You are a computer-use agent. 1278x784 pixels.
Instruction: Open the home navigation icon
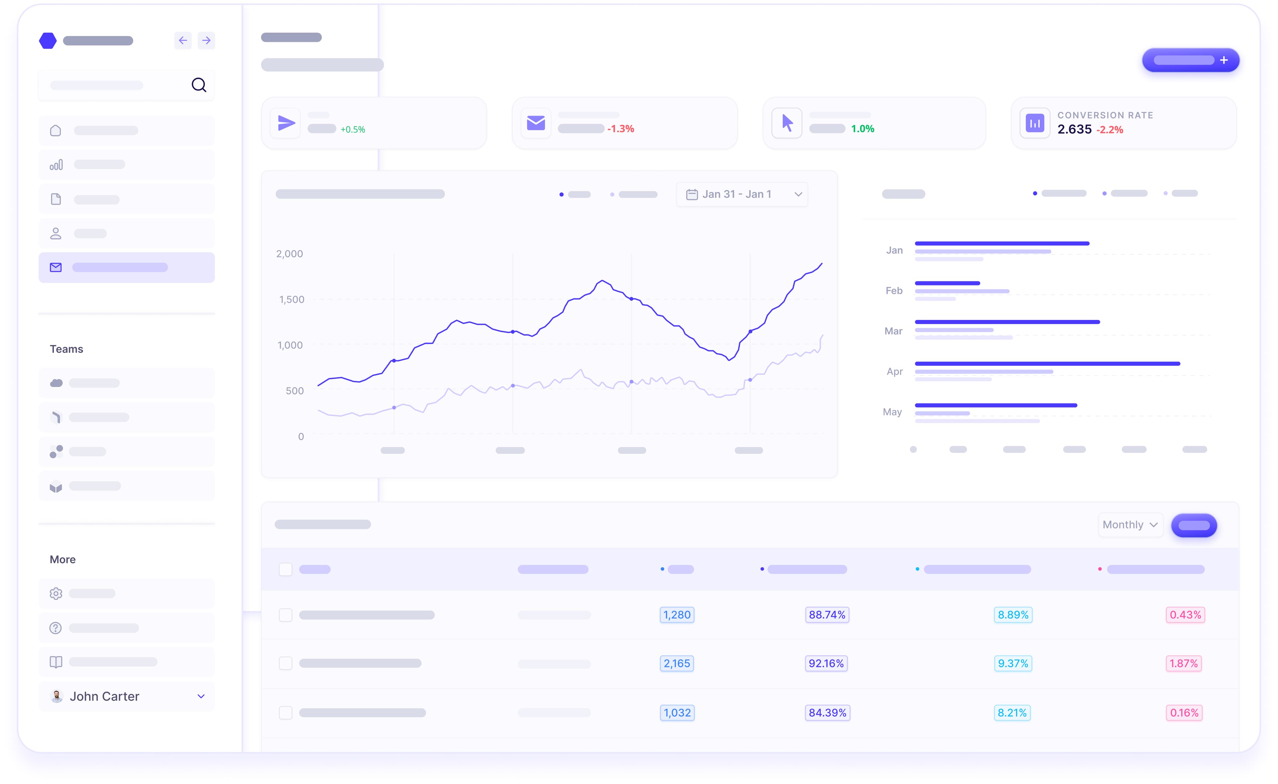point(56,130)
